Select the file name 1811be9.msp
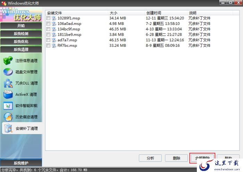The image size is (243, 172). pos(69,35)
